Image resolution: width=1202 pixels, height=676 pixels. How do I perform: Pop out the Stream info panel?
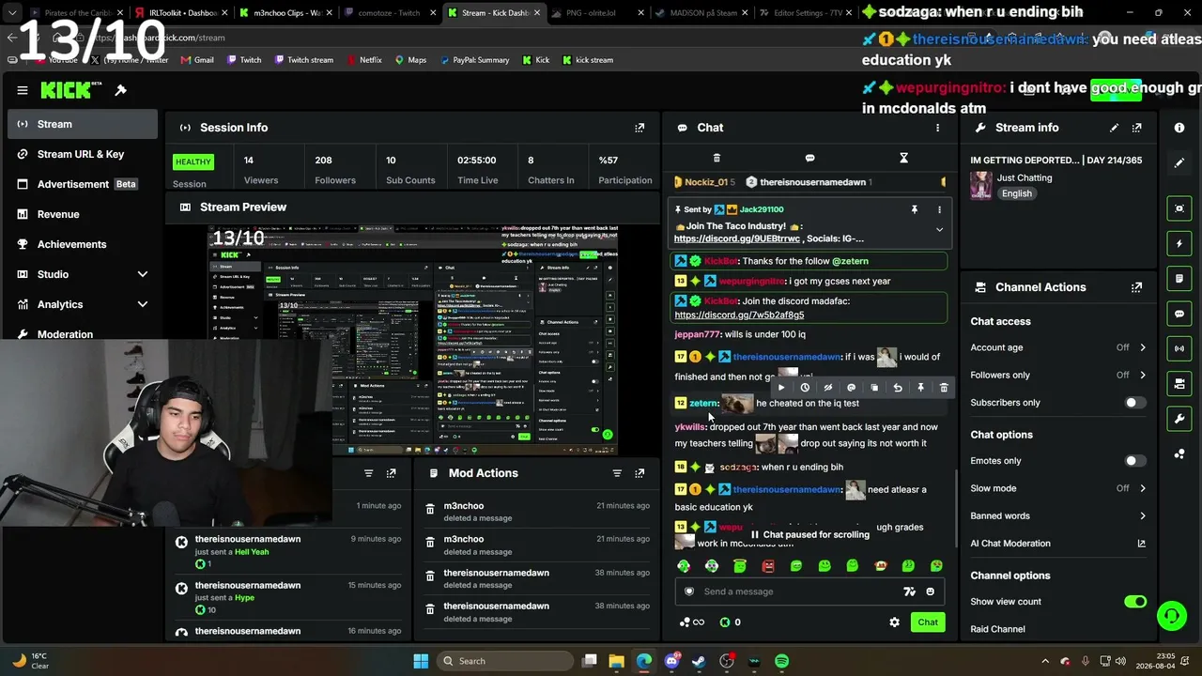(1136, 128)
